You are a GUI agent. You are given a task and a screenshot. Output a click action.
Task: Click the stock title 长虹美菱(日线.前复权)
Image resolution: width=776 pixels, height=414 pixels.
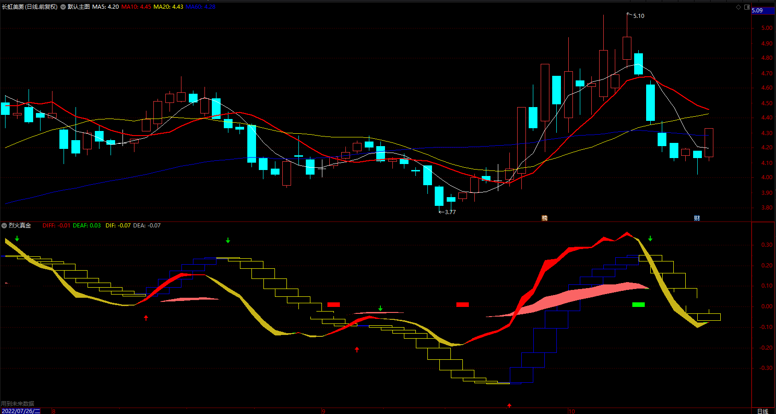tap(30, 7)
